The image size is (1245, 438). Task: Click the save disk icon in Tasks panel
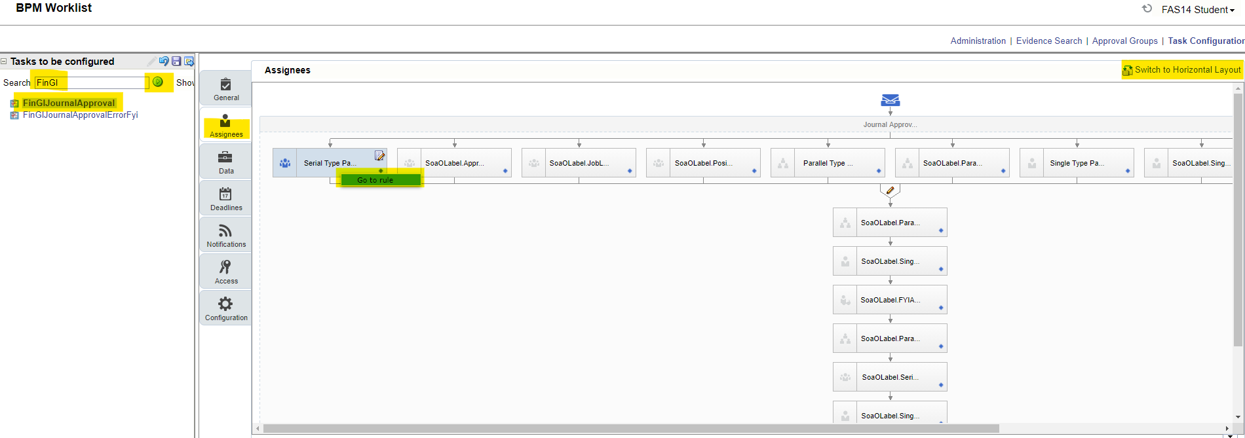tap(176, 61)
